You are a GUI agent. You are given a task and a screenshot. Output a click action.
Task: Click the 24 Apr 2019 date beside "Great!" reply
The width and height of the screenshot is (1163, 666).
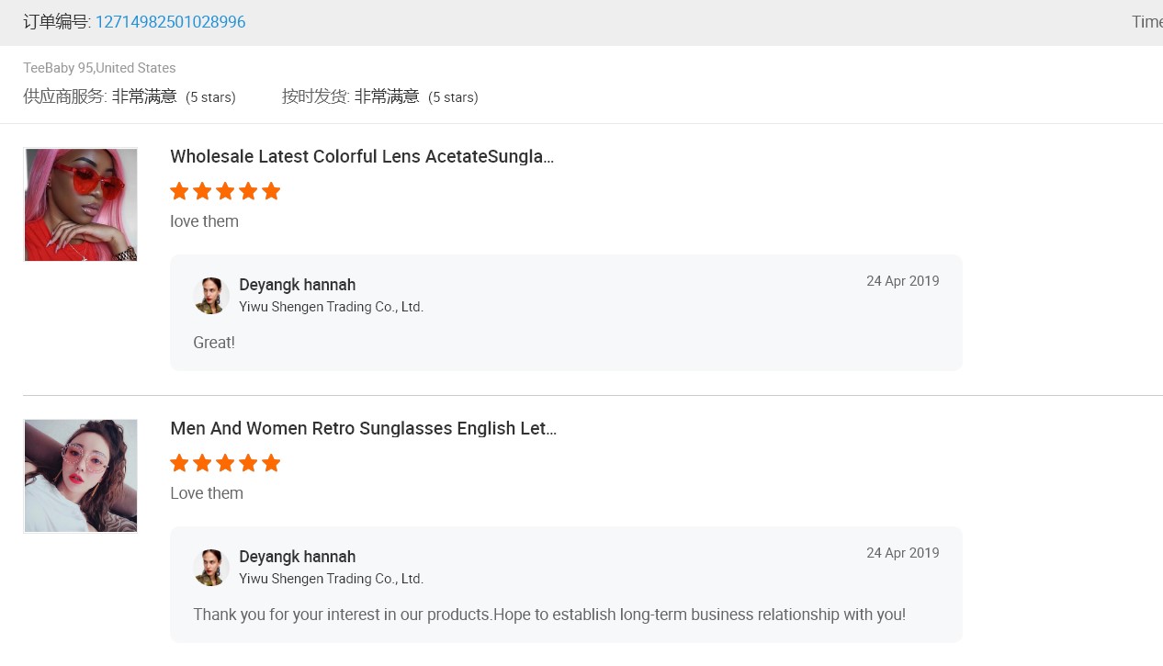click(x=902, y=281)
